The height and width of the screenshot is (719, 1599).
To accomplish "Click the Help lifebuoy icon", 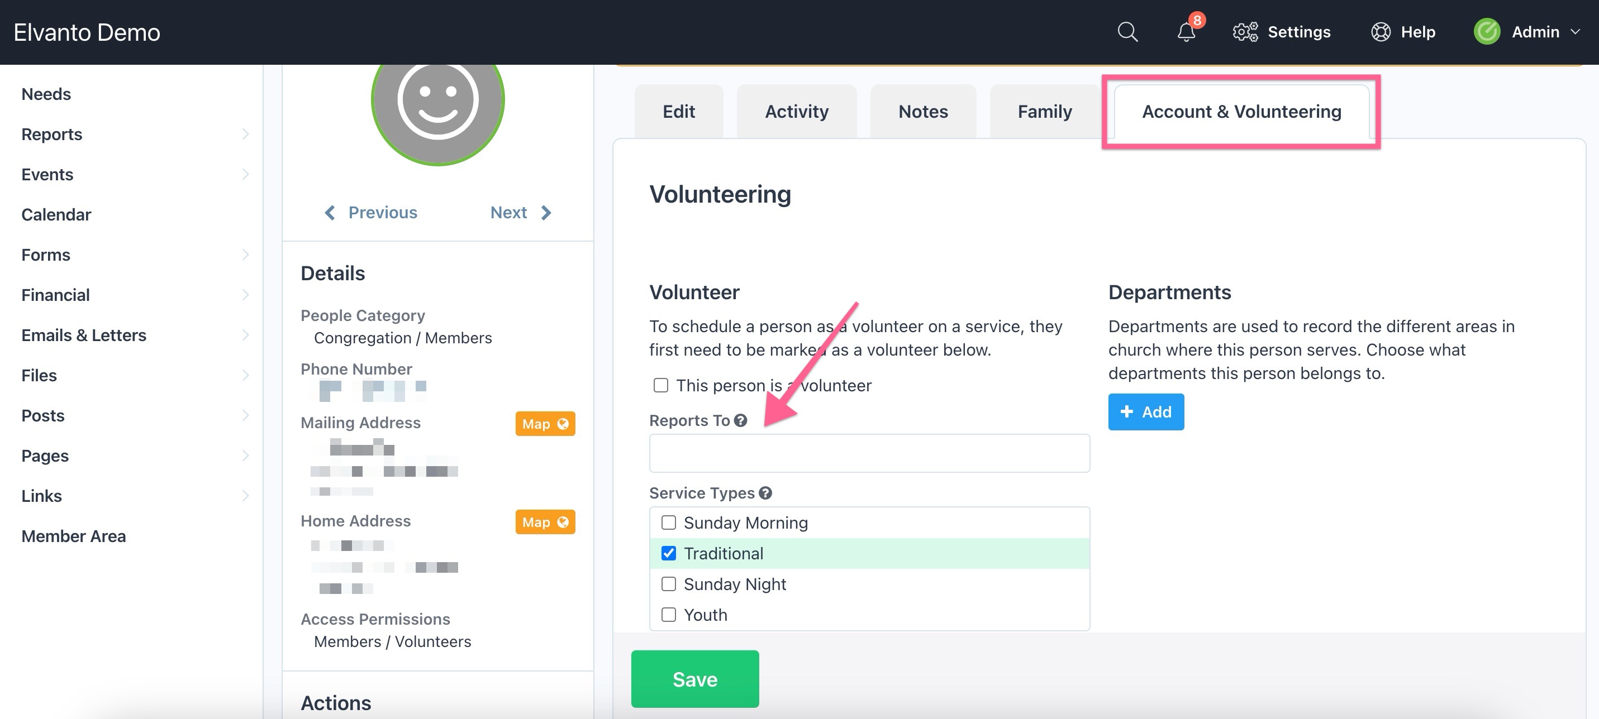I will [1381, 32].
